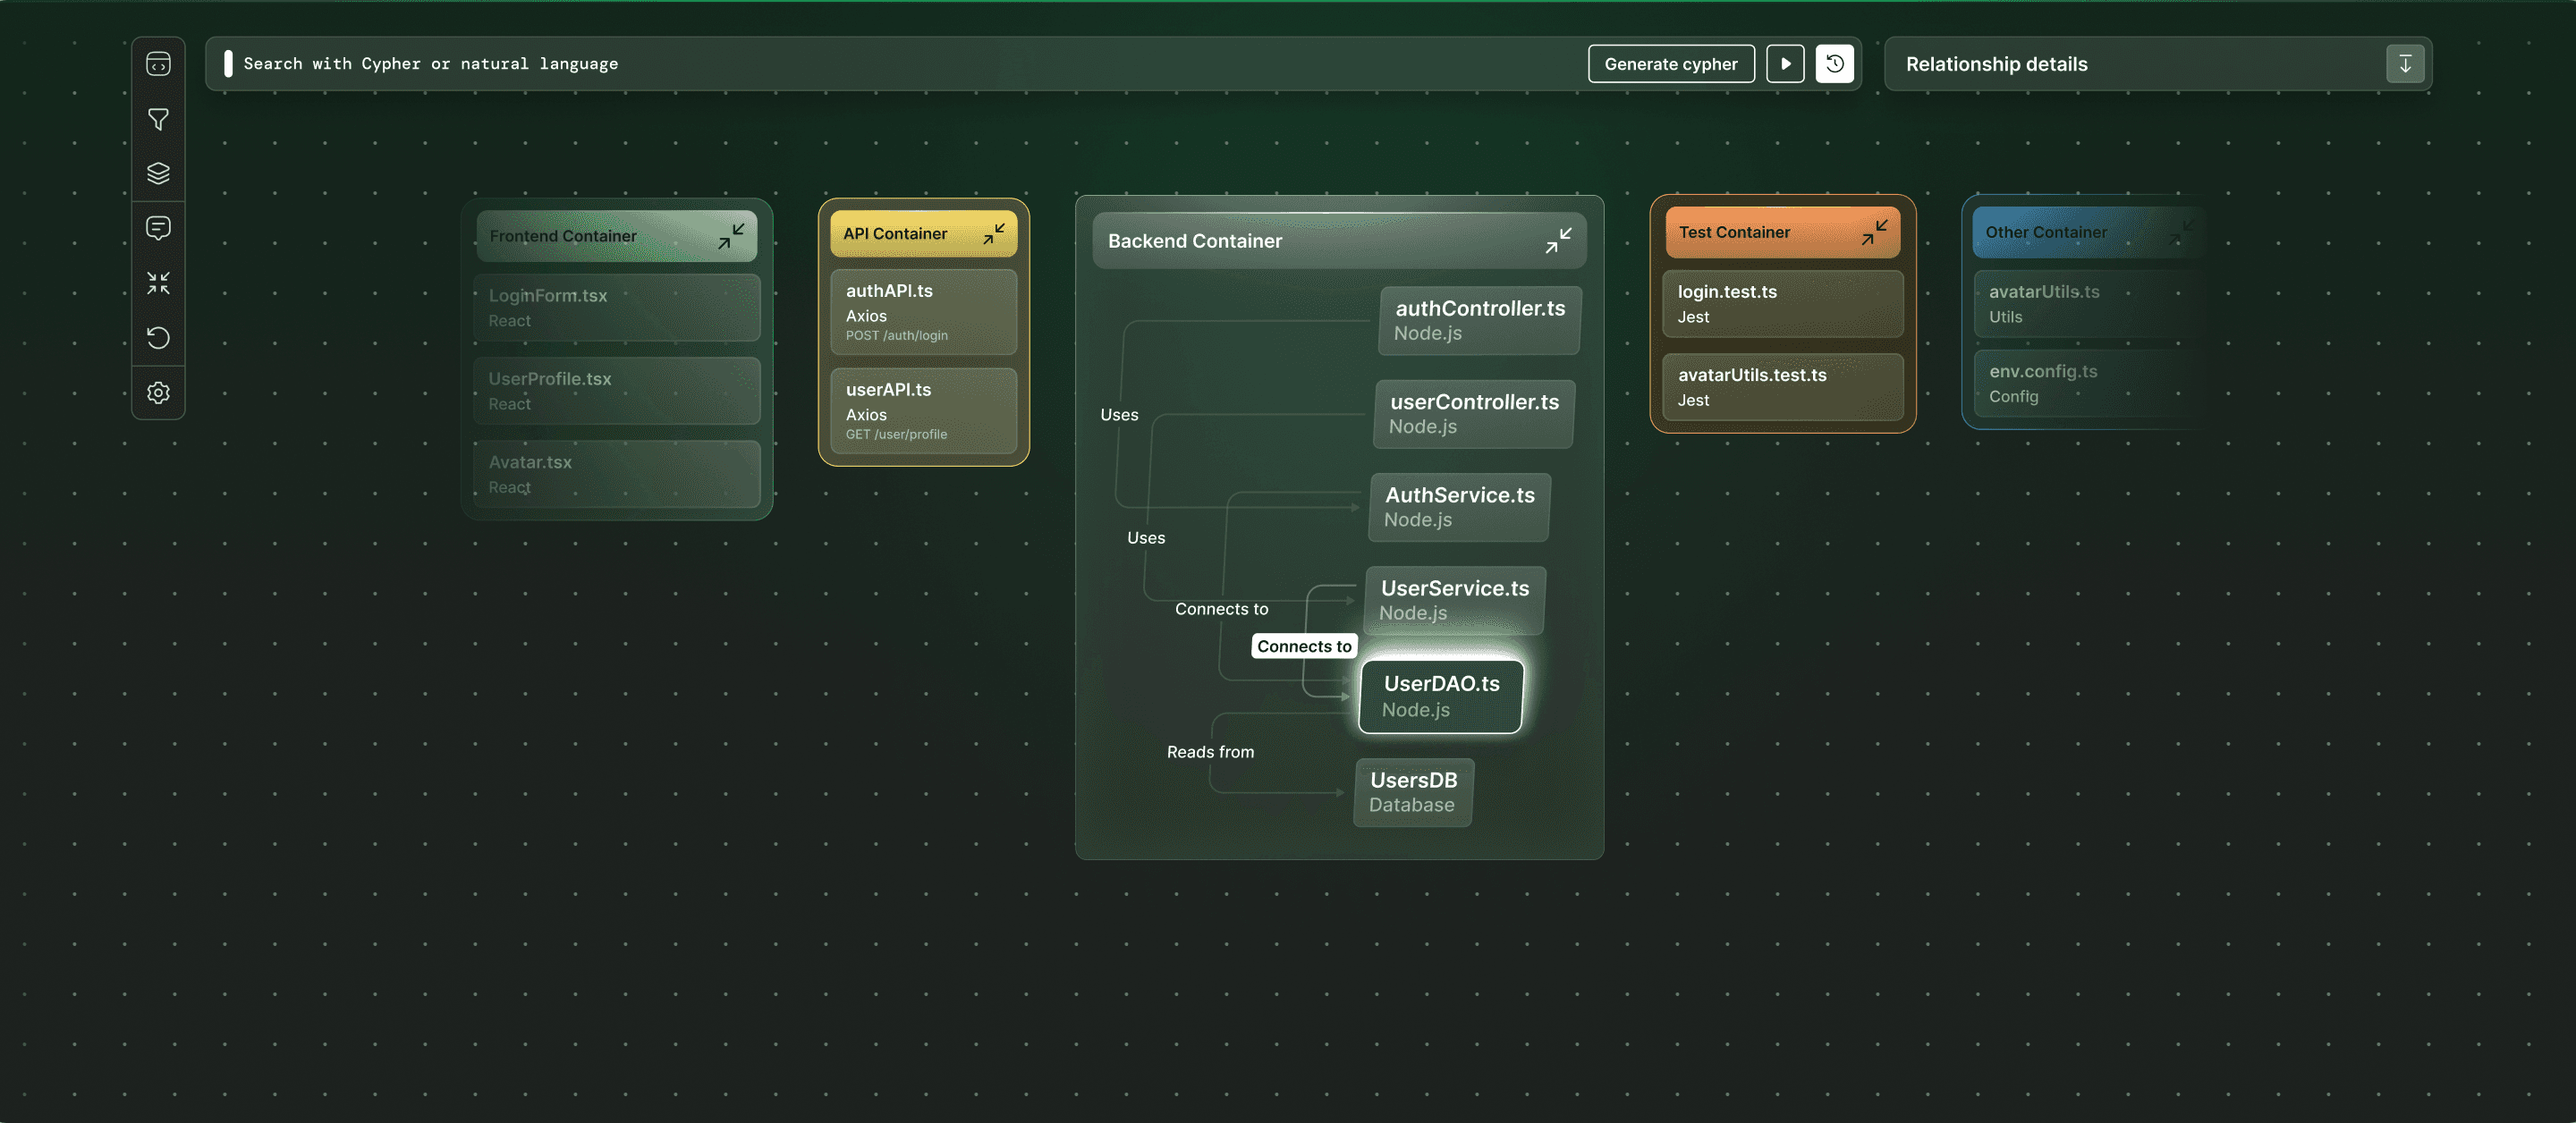The width and height of the screenshot is (2576, 1123).
Task: Click the Generate cypher button
Action: click(x=1670, y=64)
